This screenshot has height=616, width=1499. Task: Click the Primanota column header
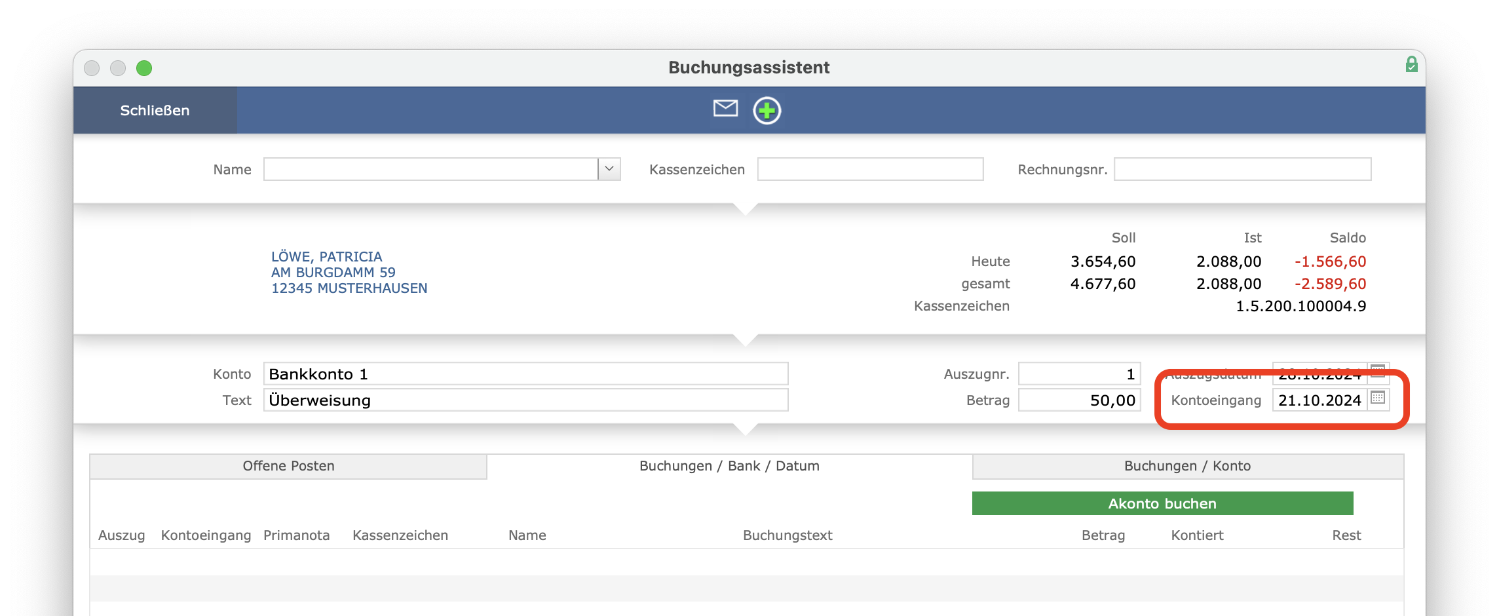296,535
